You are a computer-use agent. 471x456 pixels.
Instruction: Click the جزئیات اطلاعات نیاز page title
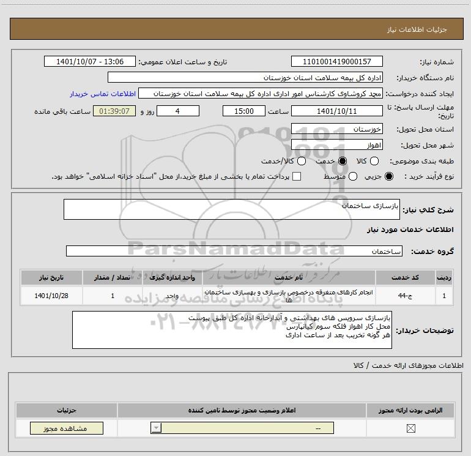[x=417, y=29]
